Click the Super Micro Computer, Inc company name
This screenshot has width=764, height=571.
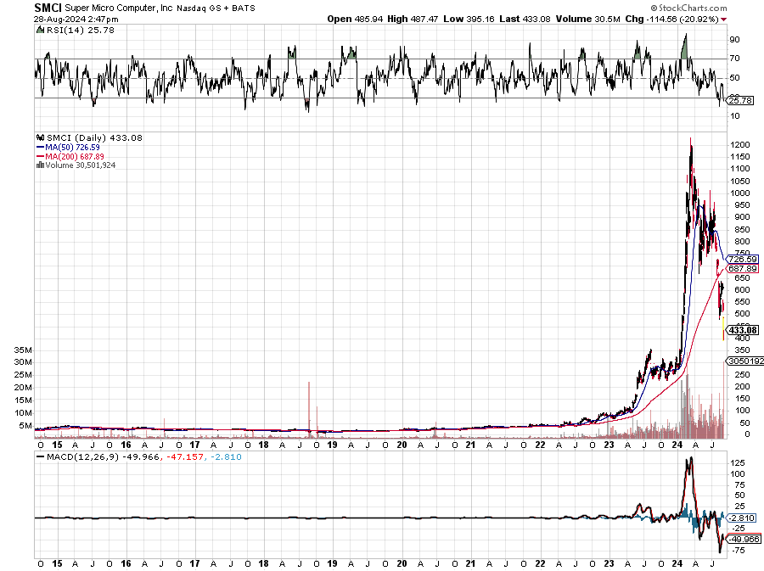point(119,8)
